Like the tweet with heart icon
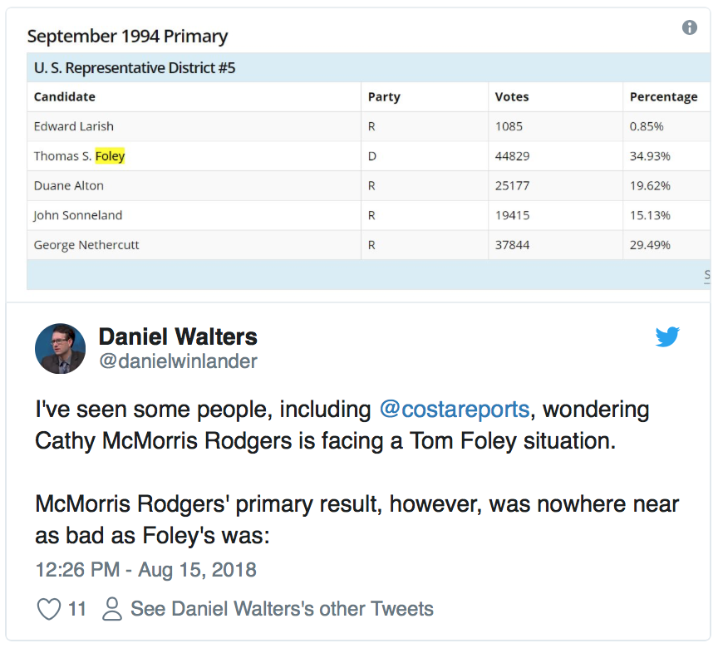718x648 pixels. click(x=48, y=609)
